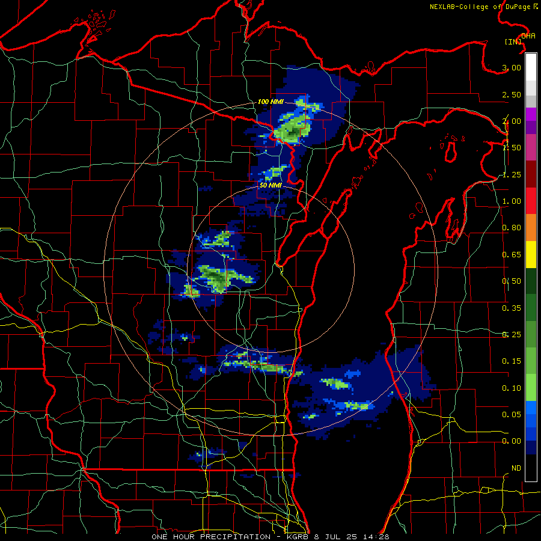Click the KGRB station identifier in caption
The image size is (541, 541).
coord(298,537)
